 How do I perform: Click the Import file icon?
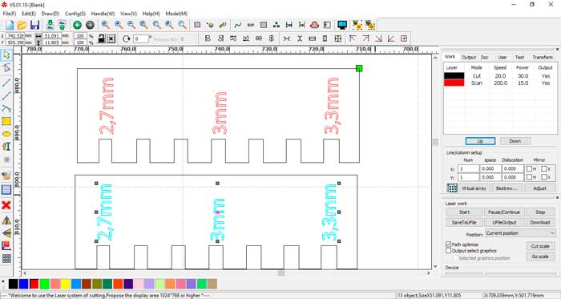(50, 25)
